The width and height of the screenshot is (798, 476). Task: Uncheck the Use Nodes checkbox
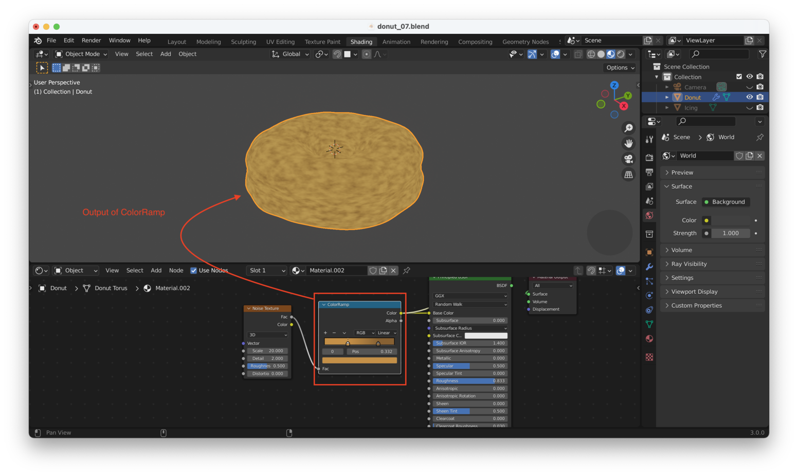click(194, 271)
